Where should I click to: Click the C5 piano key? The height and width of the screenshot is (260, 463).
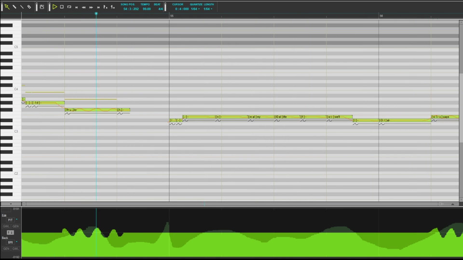tap(16, 47)
